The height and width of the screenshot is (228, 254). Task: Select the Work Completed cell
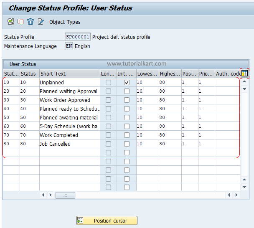pyautogui.click(x=70, y=135)
